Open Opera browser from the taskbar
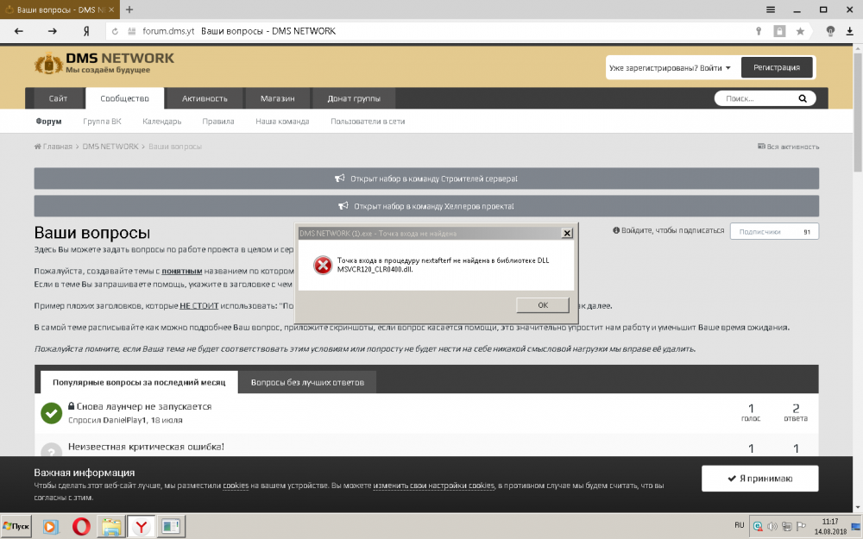Screen dimensions: 863x539 [x=81, y=525]
